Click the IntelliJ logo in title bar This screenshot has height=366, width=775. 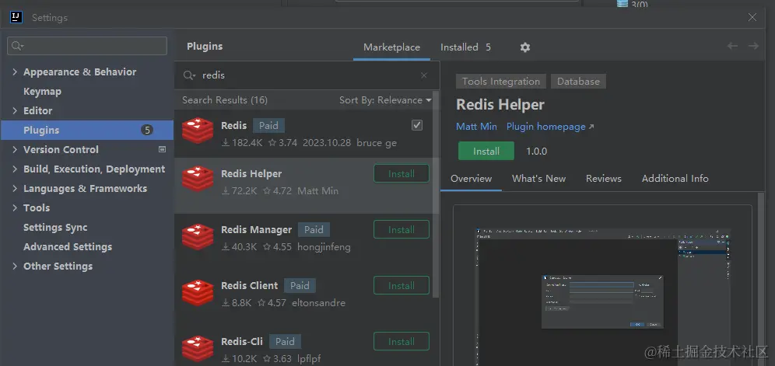tap(16, 17)
